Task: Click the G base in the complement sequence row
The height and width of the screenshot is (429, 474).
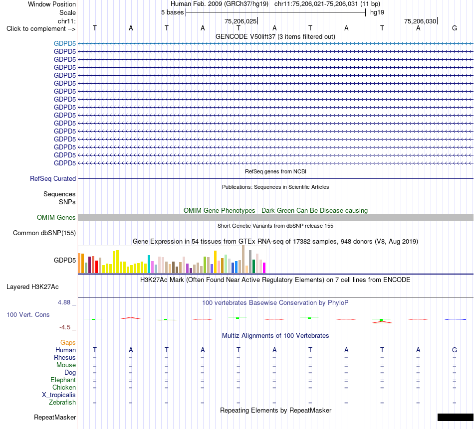Action: tap(455, 28)
